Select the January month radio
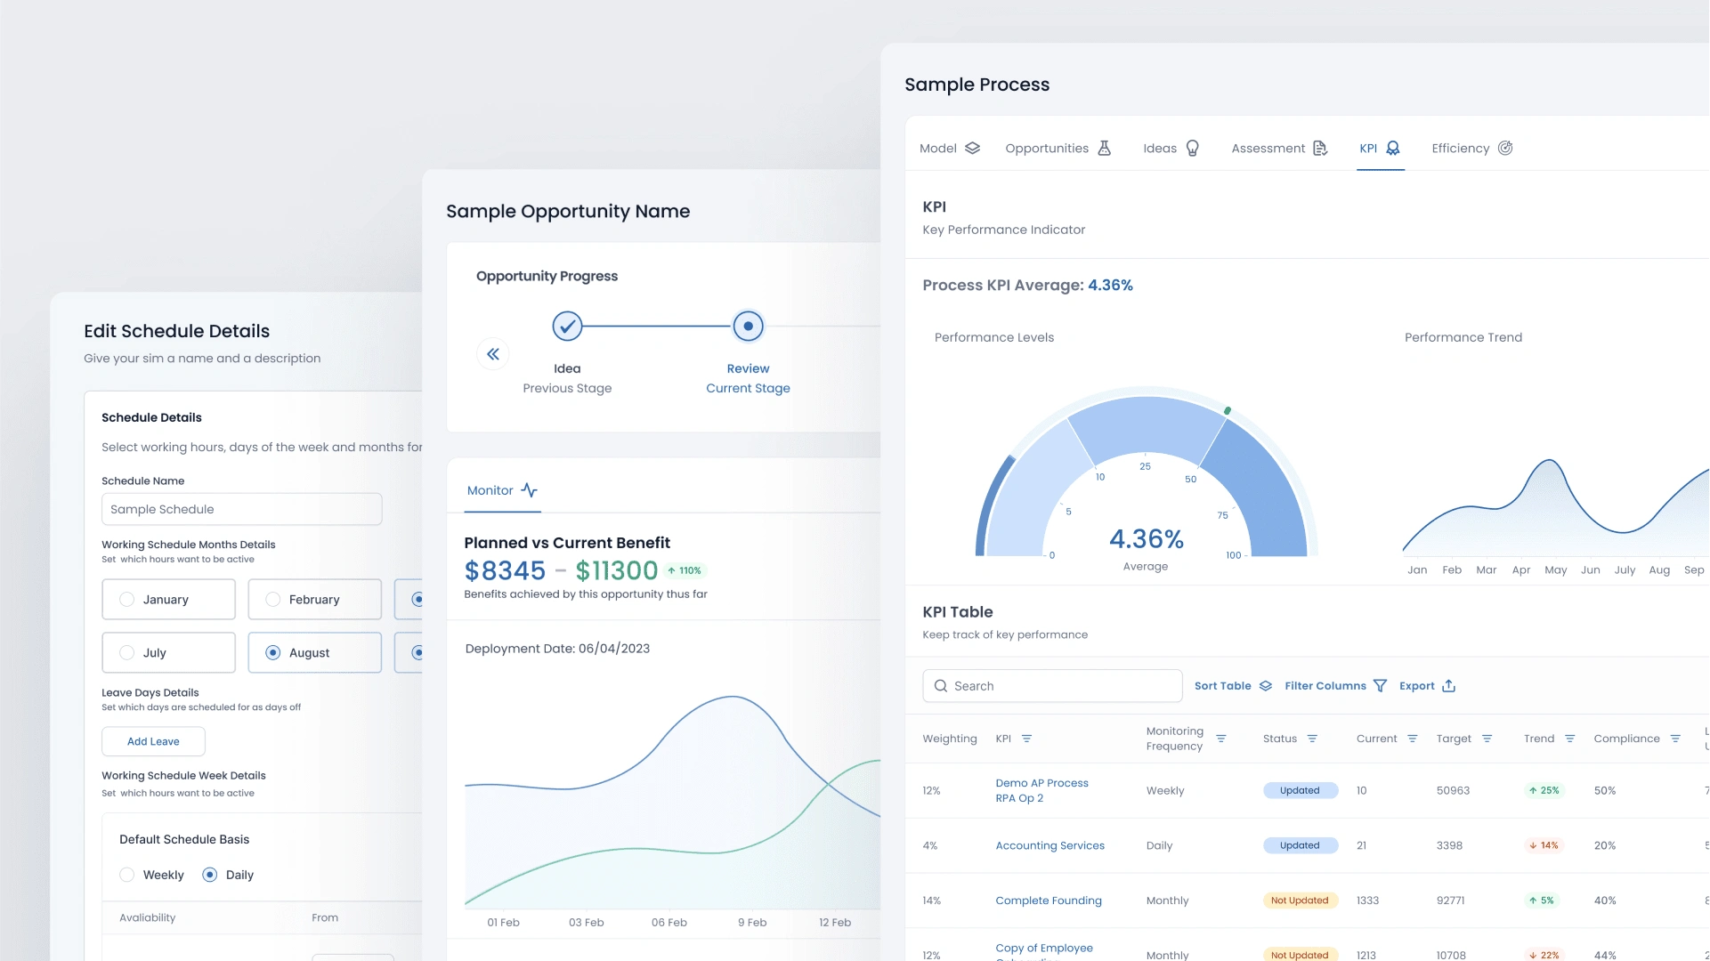 [x=127, y=600]
